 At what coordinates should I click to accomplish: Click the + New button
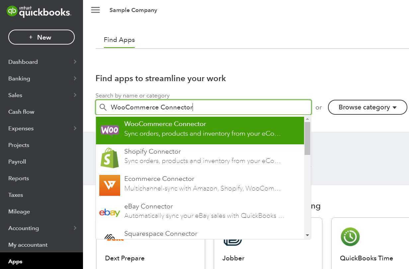(x=41, y=37)
